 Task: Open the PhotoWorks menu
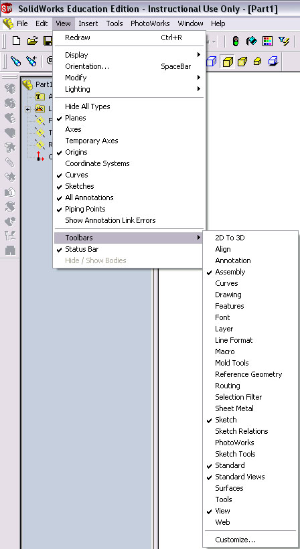150,23
